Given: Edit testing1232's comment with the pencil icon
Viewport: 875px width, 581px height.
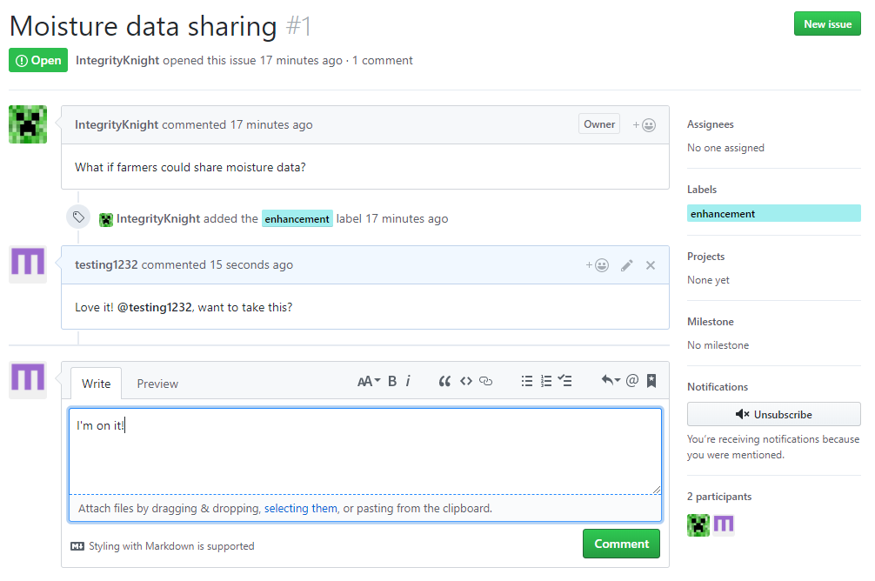Looking at the screenshot, I should [626, 264].
